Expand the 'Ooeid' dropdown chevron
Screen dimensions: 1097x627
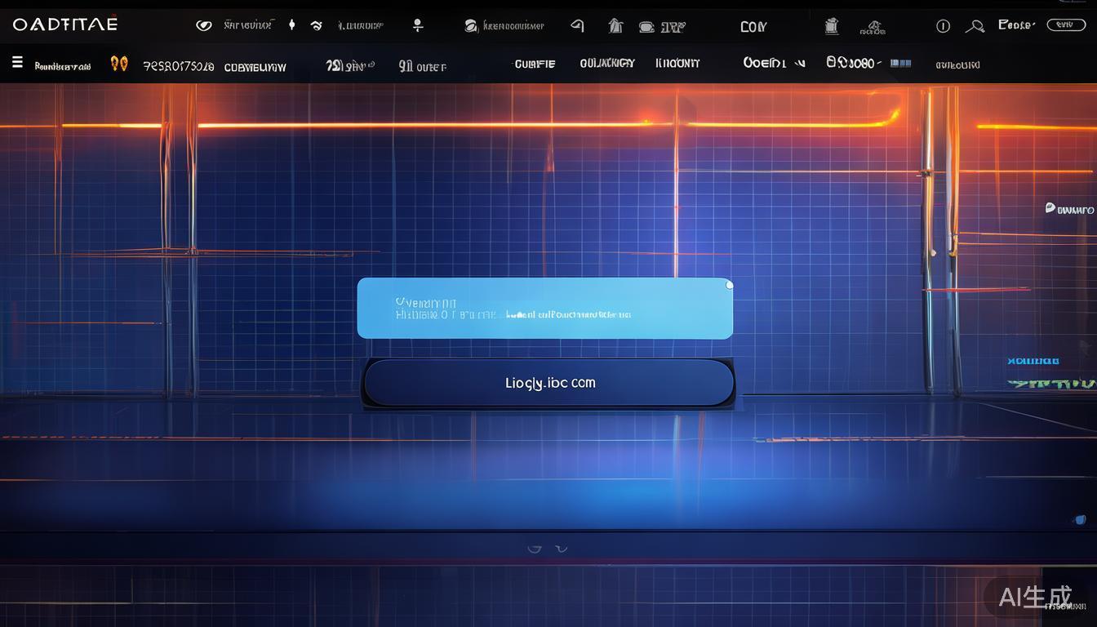[800, 64]
